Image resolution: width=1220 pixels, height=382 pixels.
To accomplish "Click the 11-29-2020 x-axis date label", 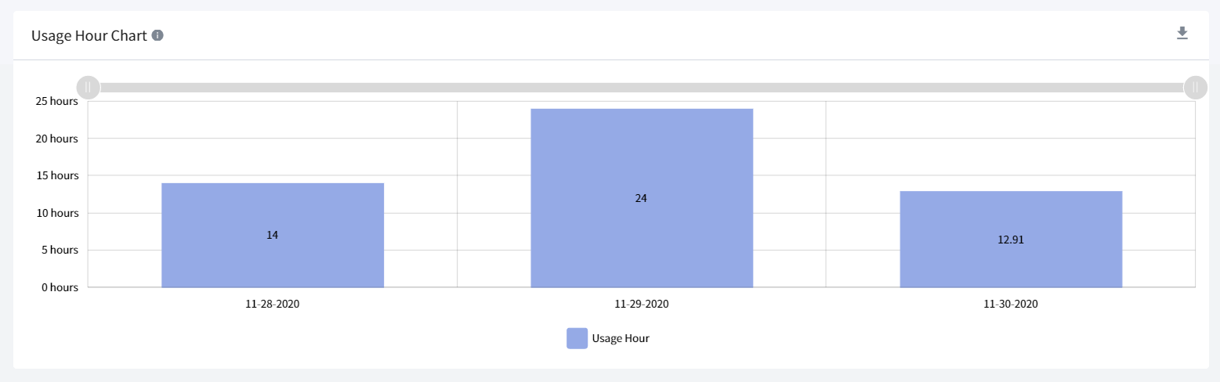I will tap(642, 304).
